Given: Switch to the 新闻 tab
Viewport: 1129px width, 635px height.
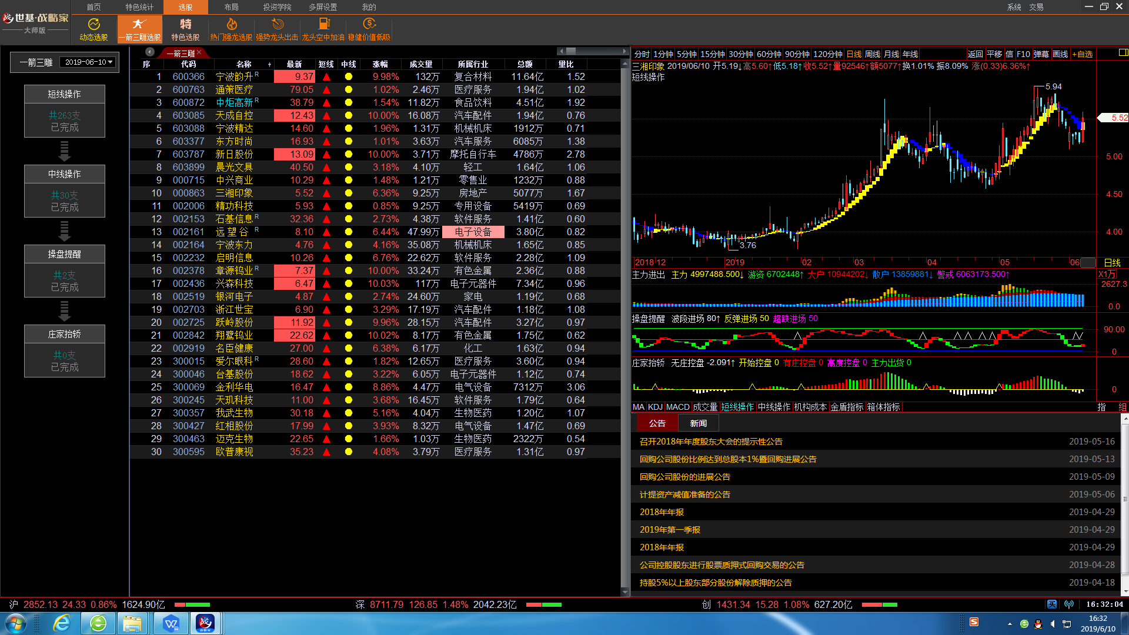Looking at the screenshot, I should tap(698, 423).
